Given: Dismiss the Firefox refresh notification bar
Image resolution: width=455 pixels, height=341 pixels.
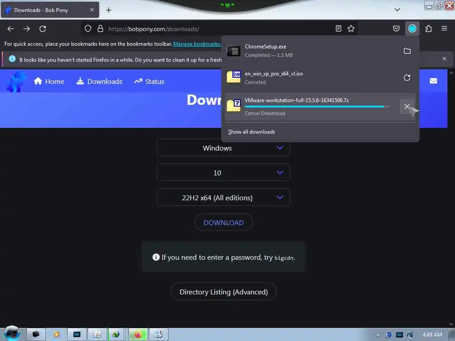Looking at the screenshot, I should tap(444, 59).
